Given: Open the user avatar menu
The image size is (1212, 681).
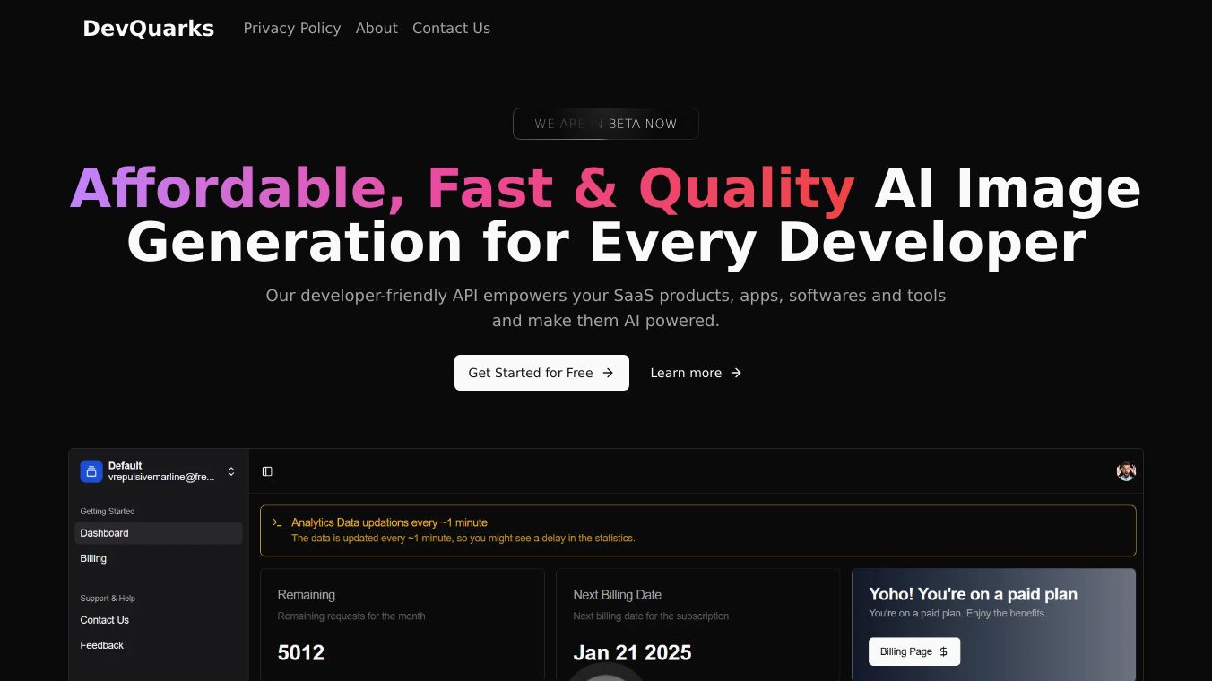Looking at the screenshot, I should click(x=1126, y=471).
